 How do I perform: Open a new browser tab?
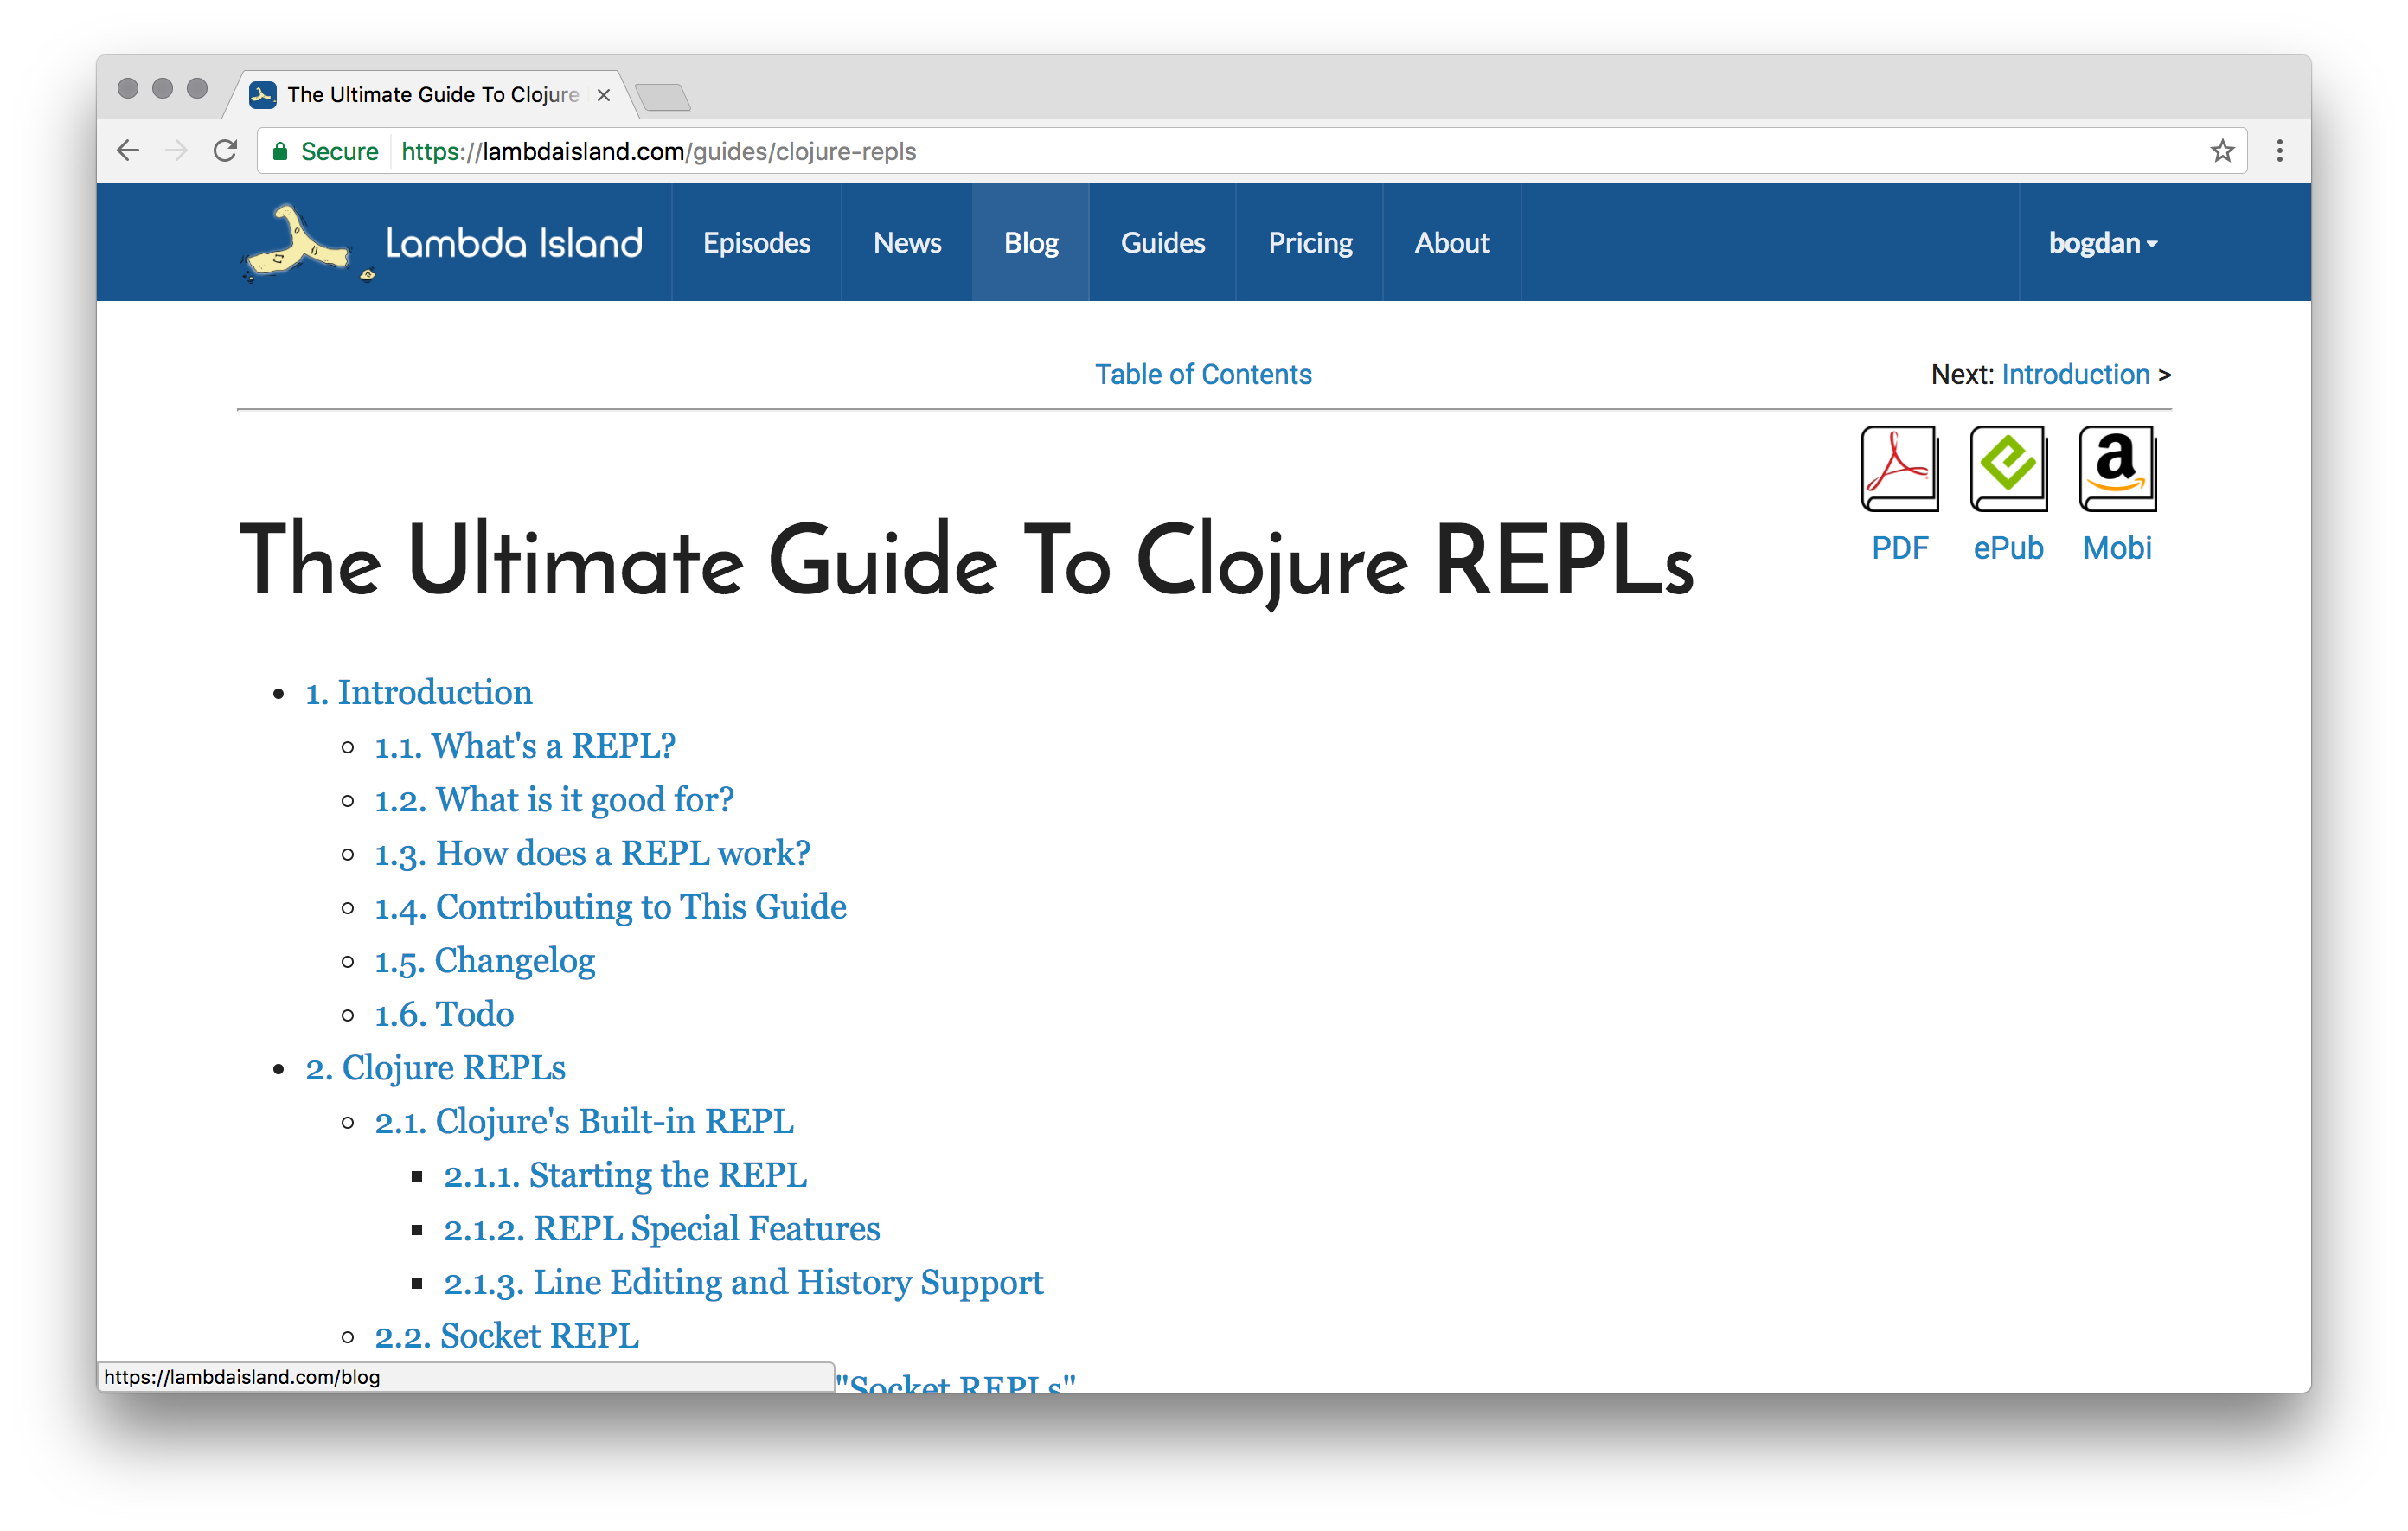663,97
